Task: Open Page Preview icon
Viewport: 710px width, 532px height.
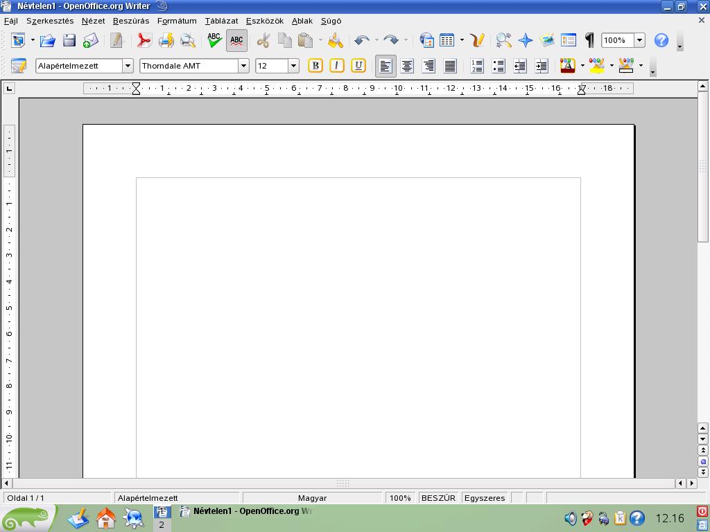Action: [x=187, y=40]
